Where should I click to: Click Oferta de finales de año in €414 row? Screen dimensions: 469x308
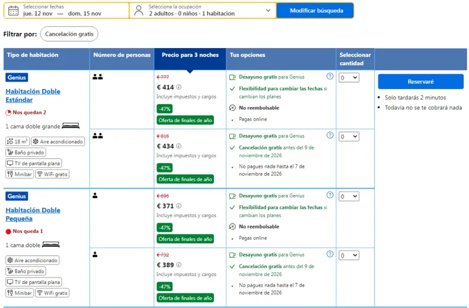coord(185,120)
